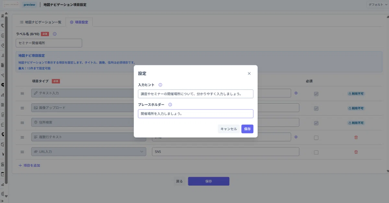Click the 地図ナビ項目設定 info heading
This screenshot has height=203, width=389.
31,56
